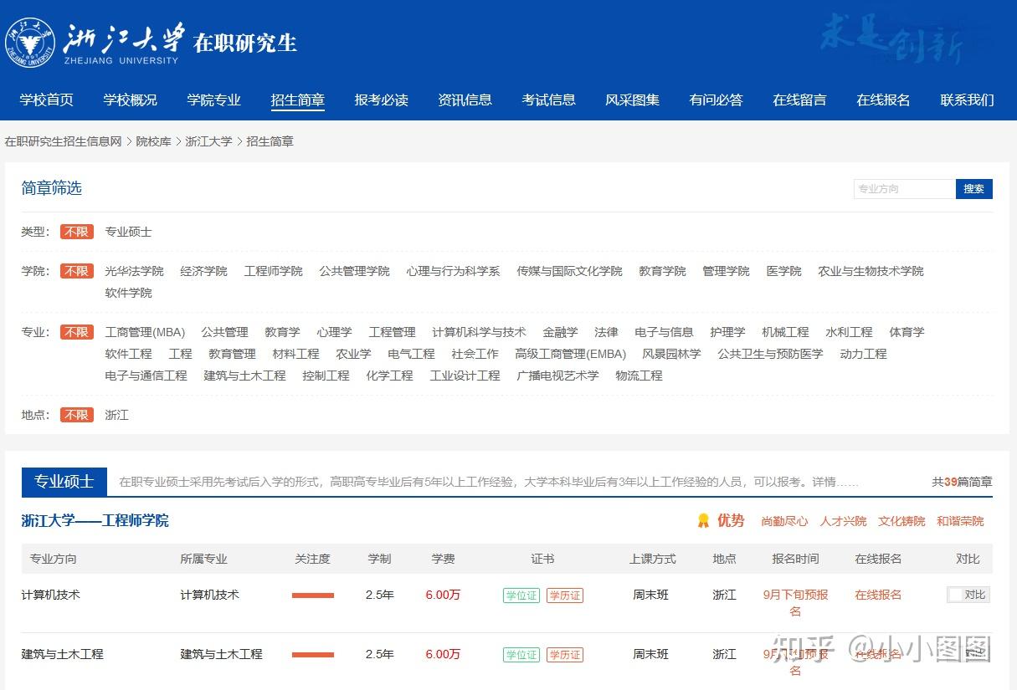This screenshot has width=1017, height=690.
Task: Filter major by 公共卫生与预防医学
Action: [x=770, y=354]
